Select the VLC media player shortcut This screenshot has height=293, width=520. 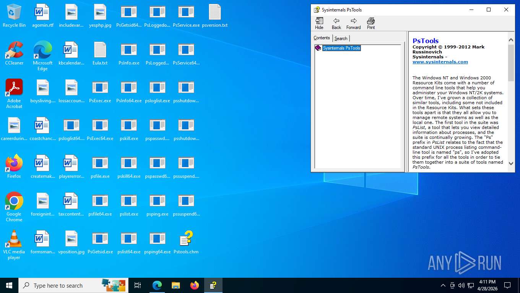point(14,245)
